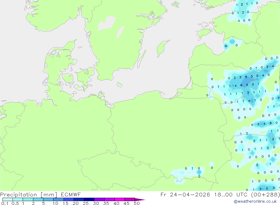Click the 1–2 mm legend color swatch
Viewport: 280px width, 205px height.
28,199
